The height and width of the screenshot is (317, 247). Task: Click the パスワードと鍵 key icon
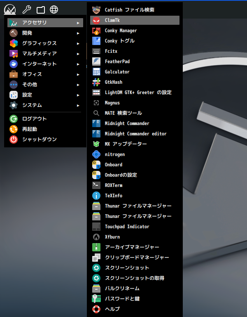(96, 298)
